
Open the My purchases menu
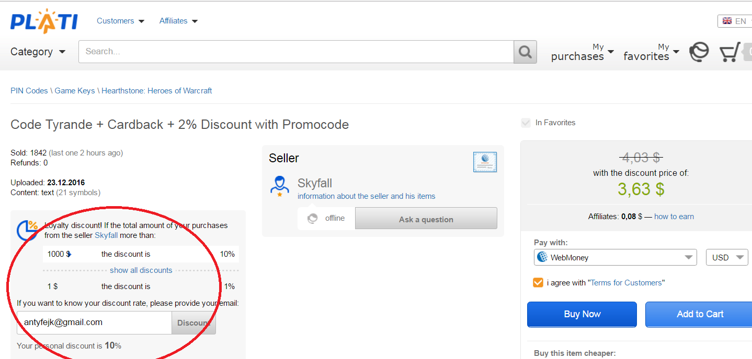click(583, 52)
